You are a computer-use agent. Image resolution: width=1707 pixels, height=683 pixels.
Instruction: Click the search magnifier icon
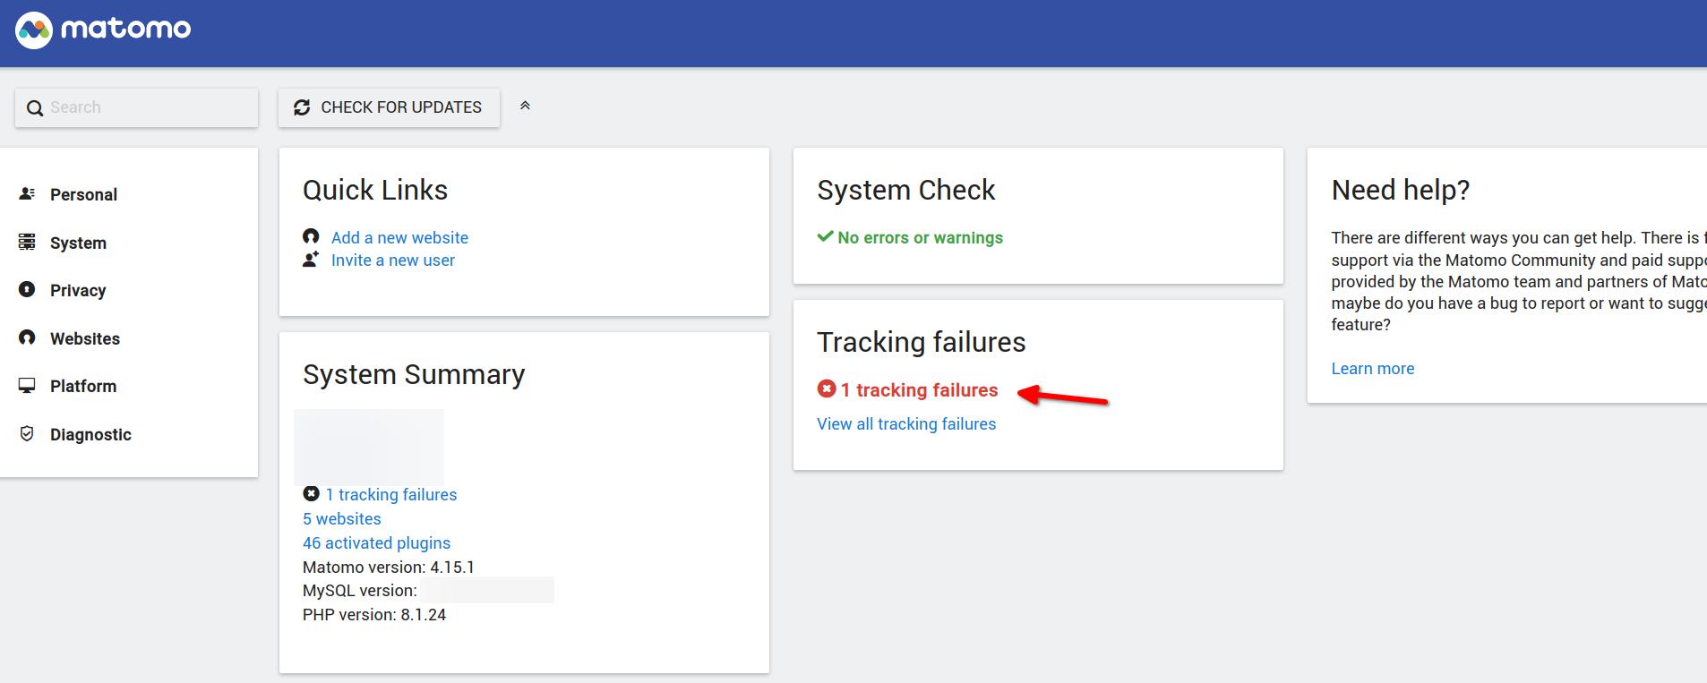click(x=35, y=108)
